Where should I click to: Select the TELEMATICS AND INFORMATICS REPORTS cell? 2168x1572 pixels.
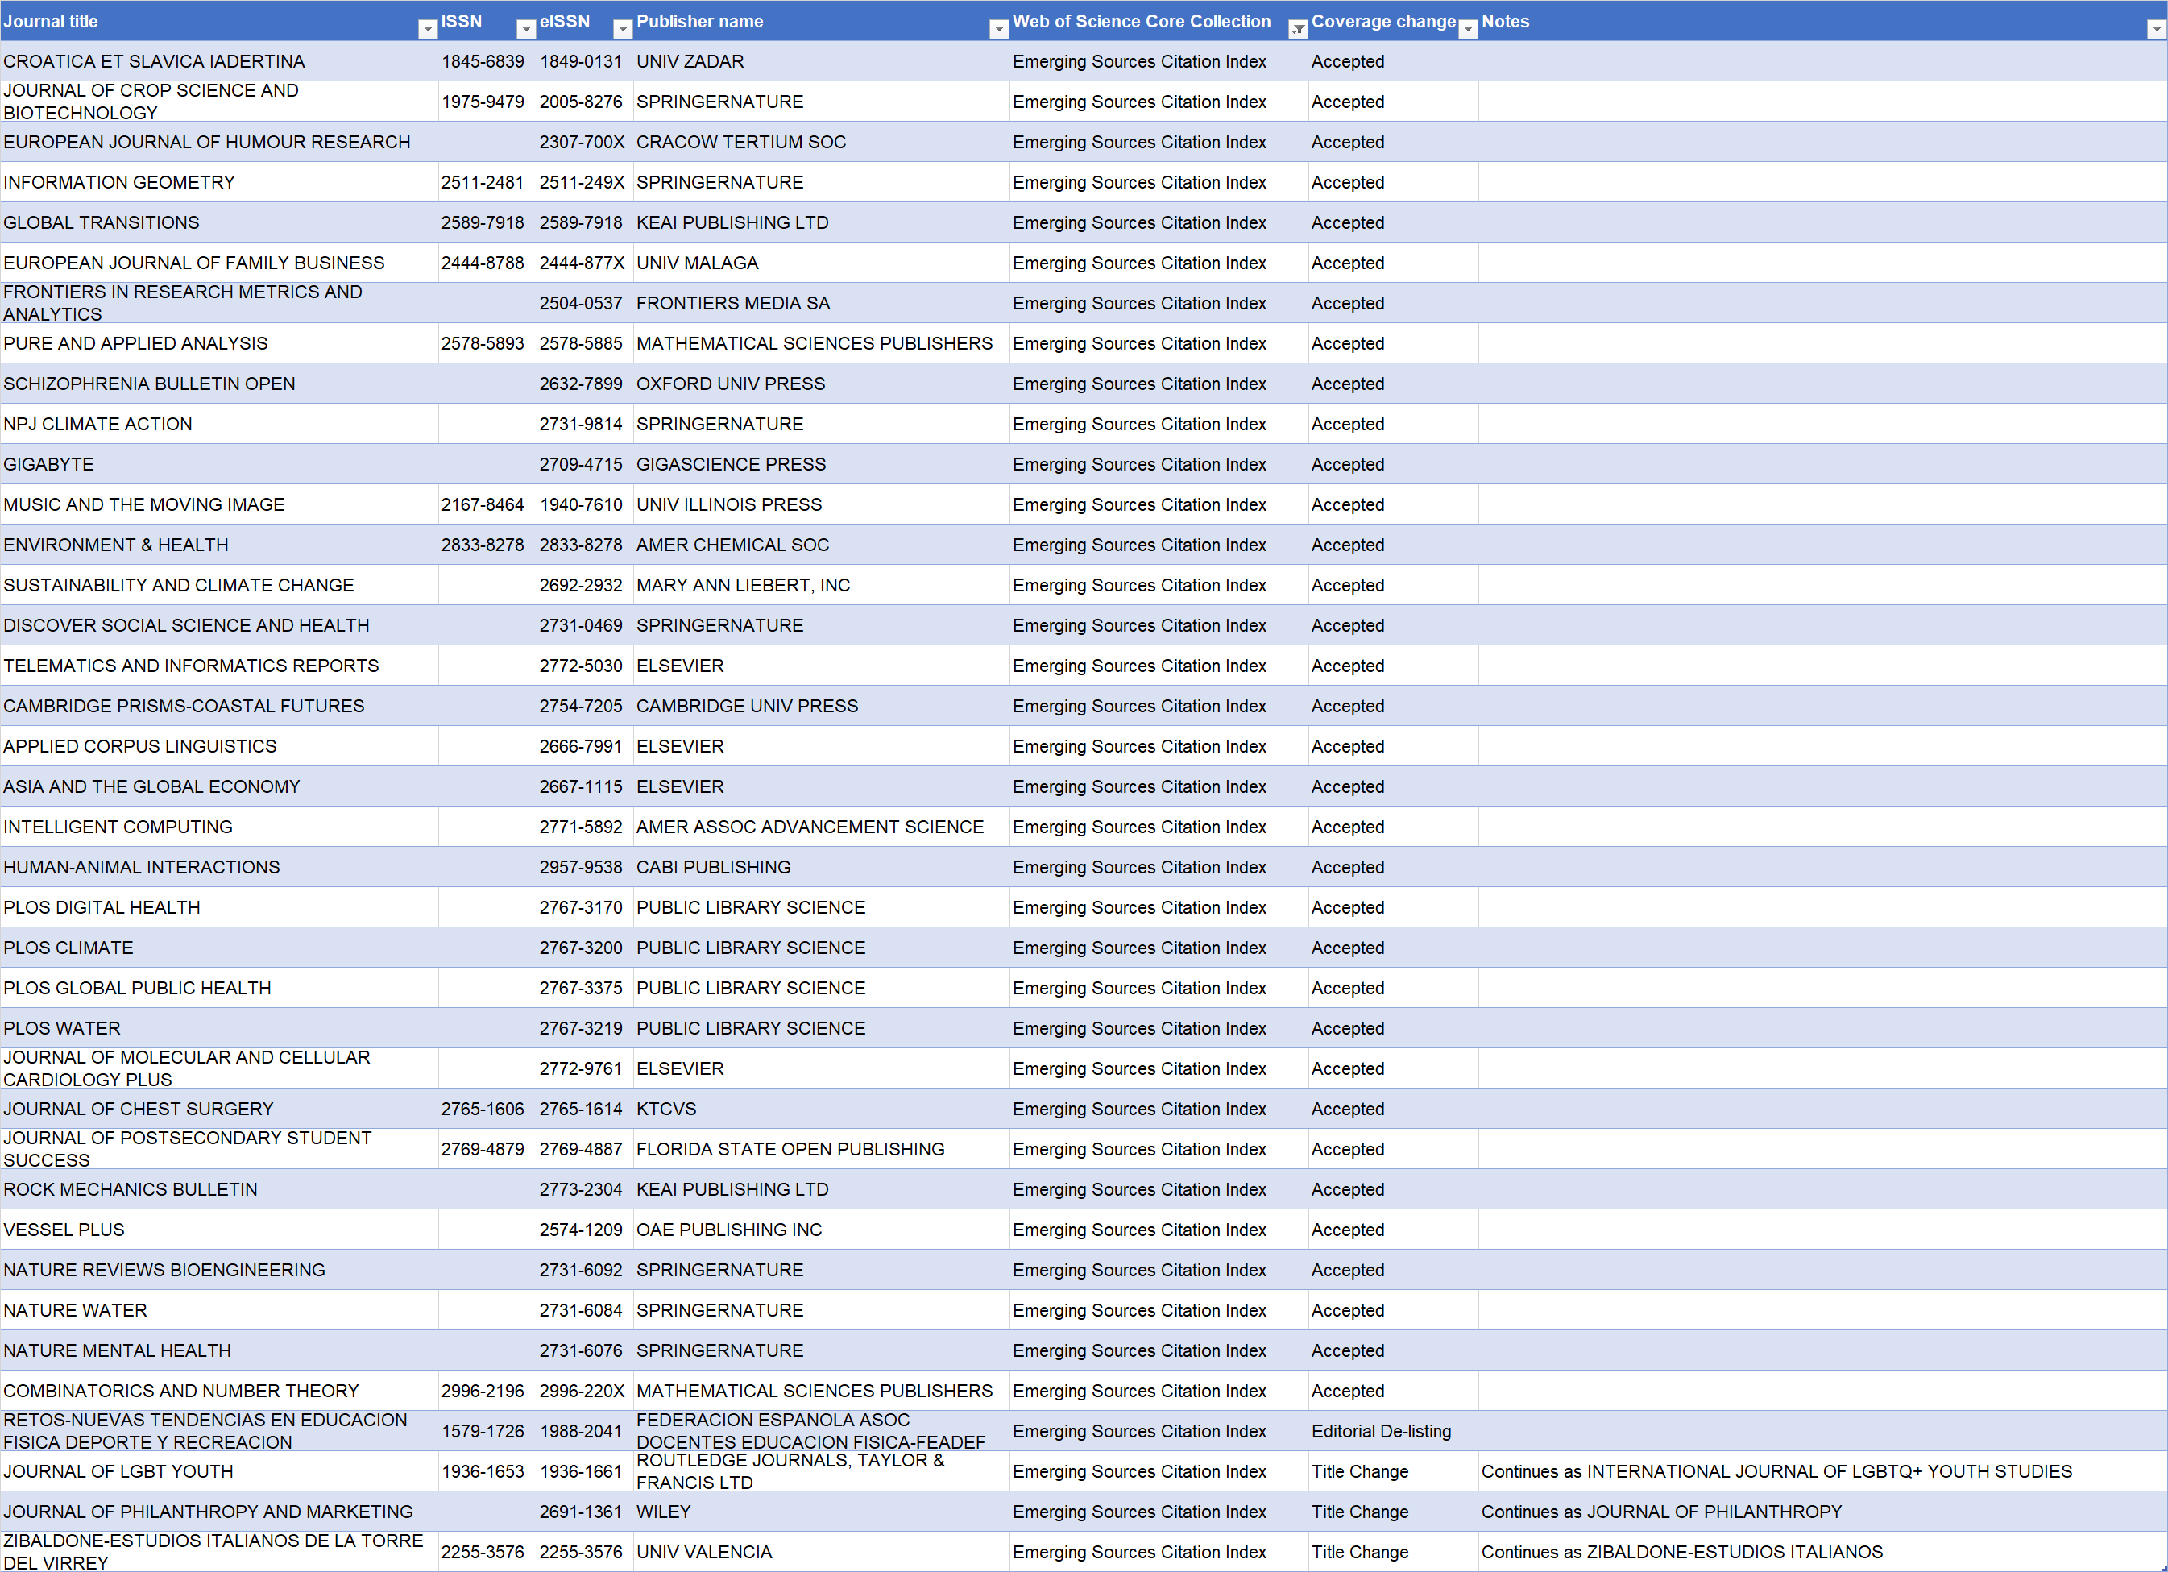coord(219,666)
